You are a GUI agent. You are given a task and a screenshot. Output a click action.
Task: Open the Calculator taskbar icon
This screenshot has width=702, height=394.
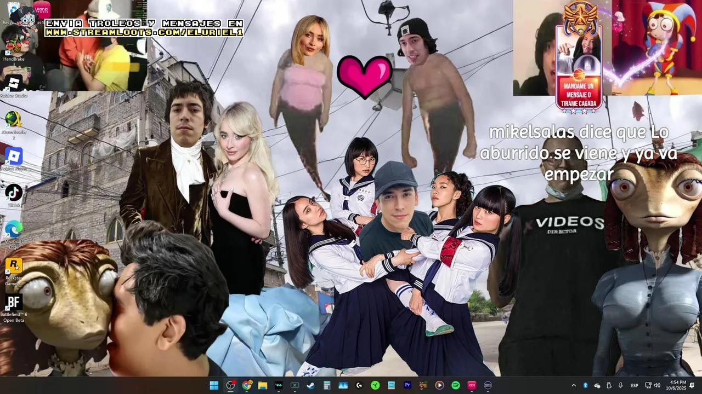tap(327, 385)
